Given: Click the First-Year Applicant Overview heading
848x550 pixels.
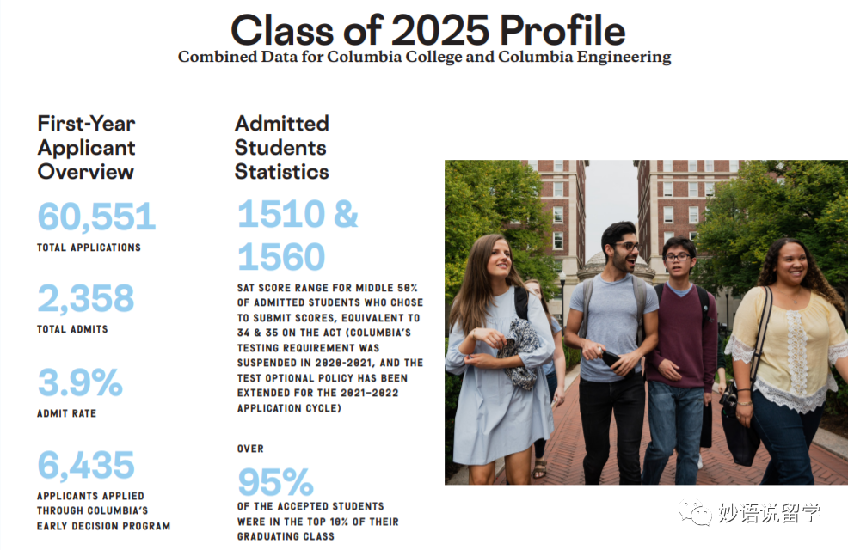Looking at the screenshot, I should (x=87, y=148).
